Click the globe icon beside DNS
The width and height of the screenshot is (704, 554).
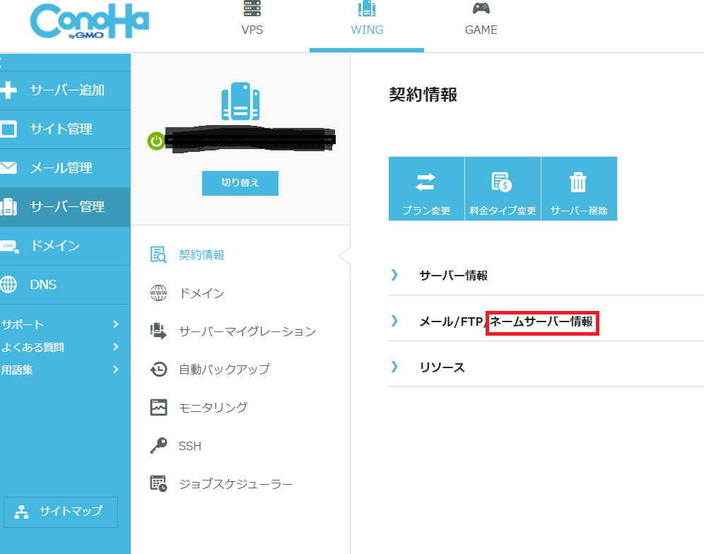[8, 284]
